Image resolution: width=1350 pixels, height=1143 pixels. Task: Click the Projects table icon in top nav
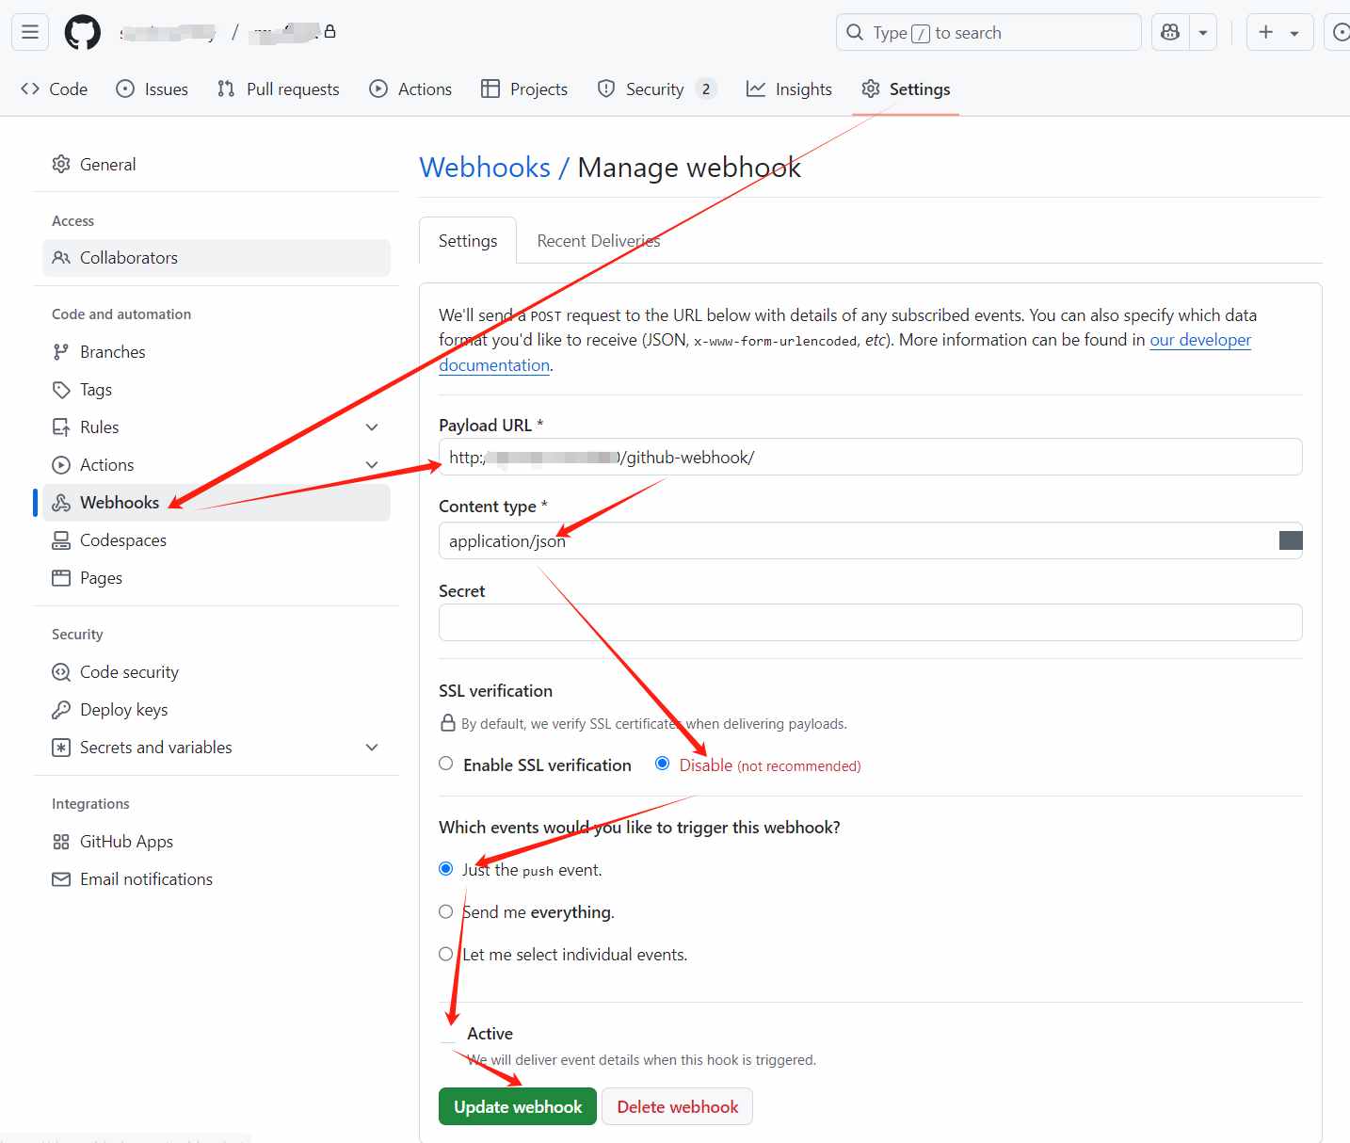pos(490,89)
